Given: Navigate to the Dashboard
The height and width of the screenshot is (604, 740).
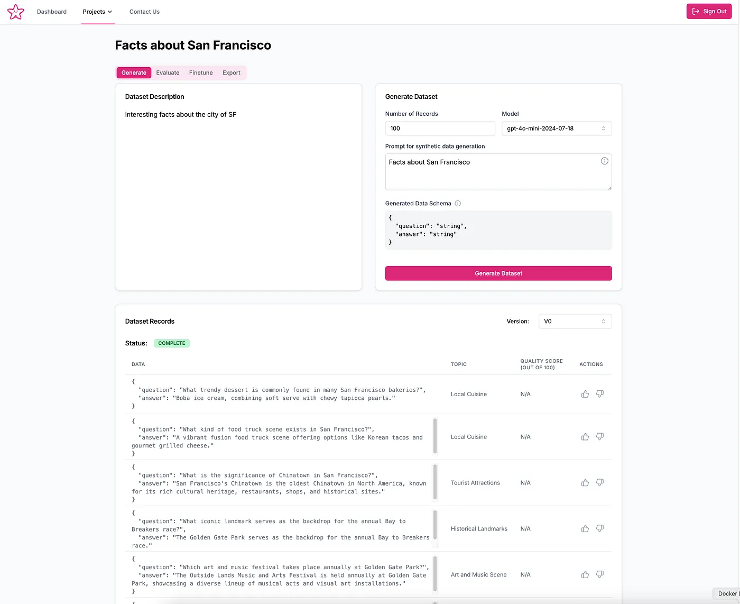Looking at the screenshot, I should (x=51, y=11).
